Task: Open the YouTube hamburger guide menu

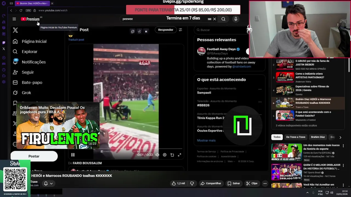Action: (14, 19)
